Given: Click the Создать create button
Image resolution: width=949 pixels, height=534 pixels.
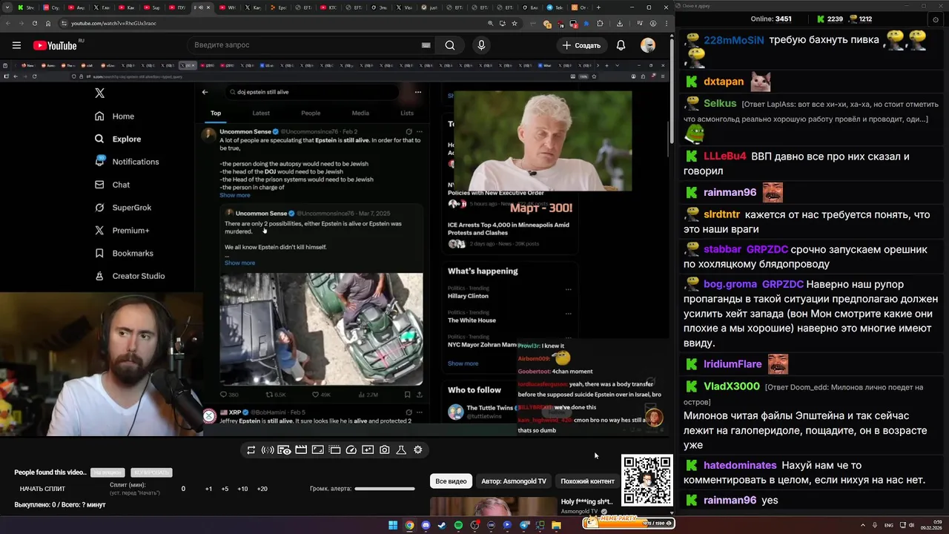Looking at the screenshot, I should (581, 45).
